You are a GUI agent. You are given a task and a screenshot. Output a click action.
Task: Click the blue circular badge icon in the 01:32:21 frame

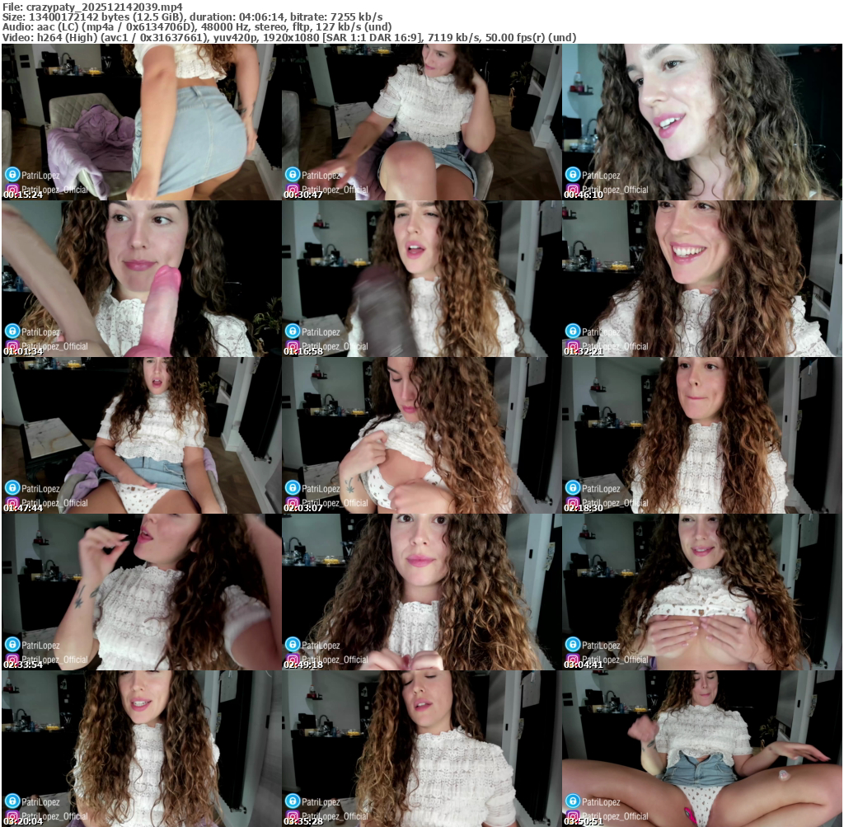pyautogui.click(x=572, y=331)
